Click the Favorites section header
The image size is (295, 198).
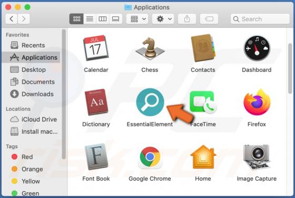tap(17, 35)
